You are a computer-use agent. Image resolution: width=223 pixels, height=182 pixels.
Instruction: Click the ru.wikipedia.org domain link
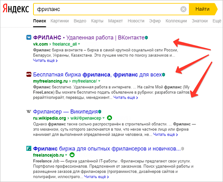pyautogui.click(x=49, y=118)
